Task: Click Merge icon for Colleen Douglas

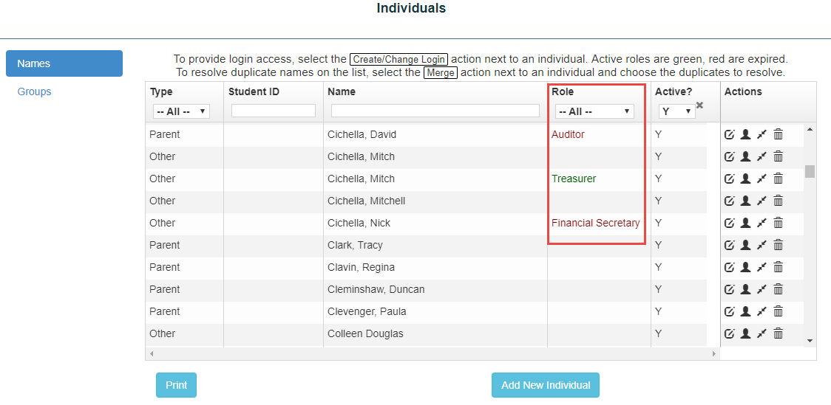Action: 762,333
